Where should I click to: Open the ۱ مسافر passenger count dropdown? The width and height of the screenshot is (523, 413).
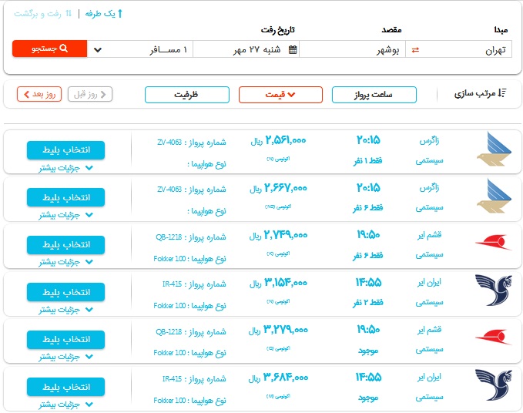(140, 50)
